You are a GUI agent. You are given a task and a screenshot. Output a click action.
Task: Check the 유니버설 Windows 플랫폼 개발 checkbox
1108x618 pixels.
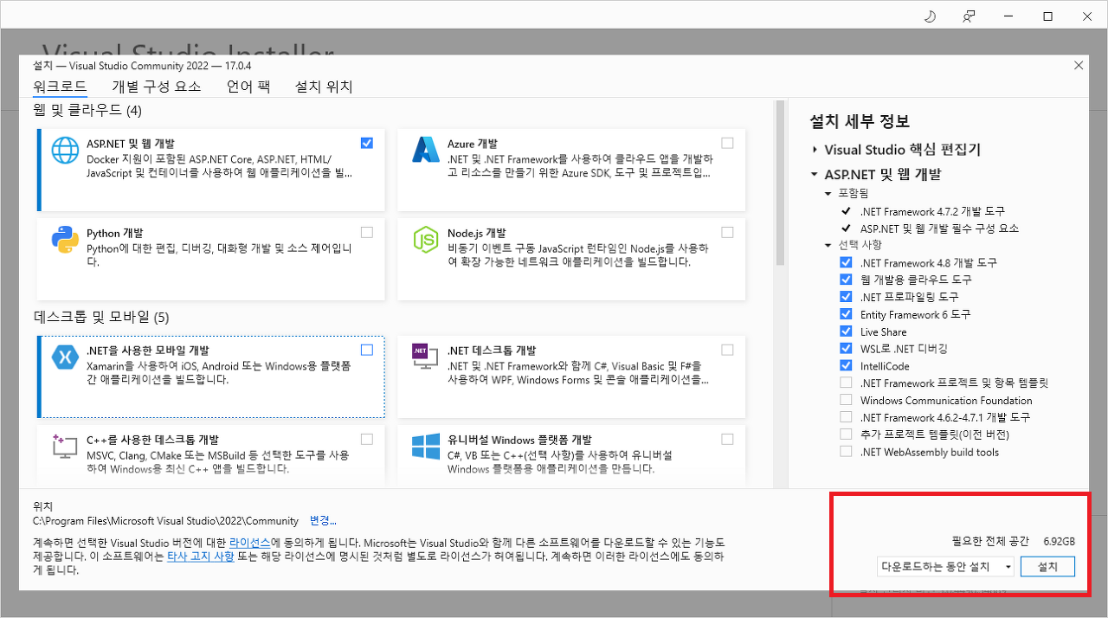(x=727, y=439)
